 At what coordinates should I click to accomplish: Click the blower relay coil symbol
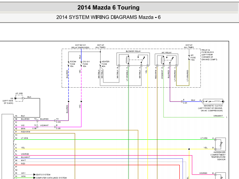tap(127, 60)
